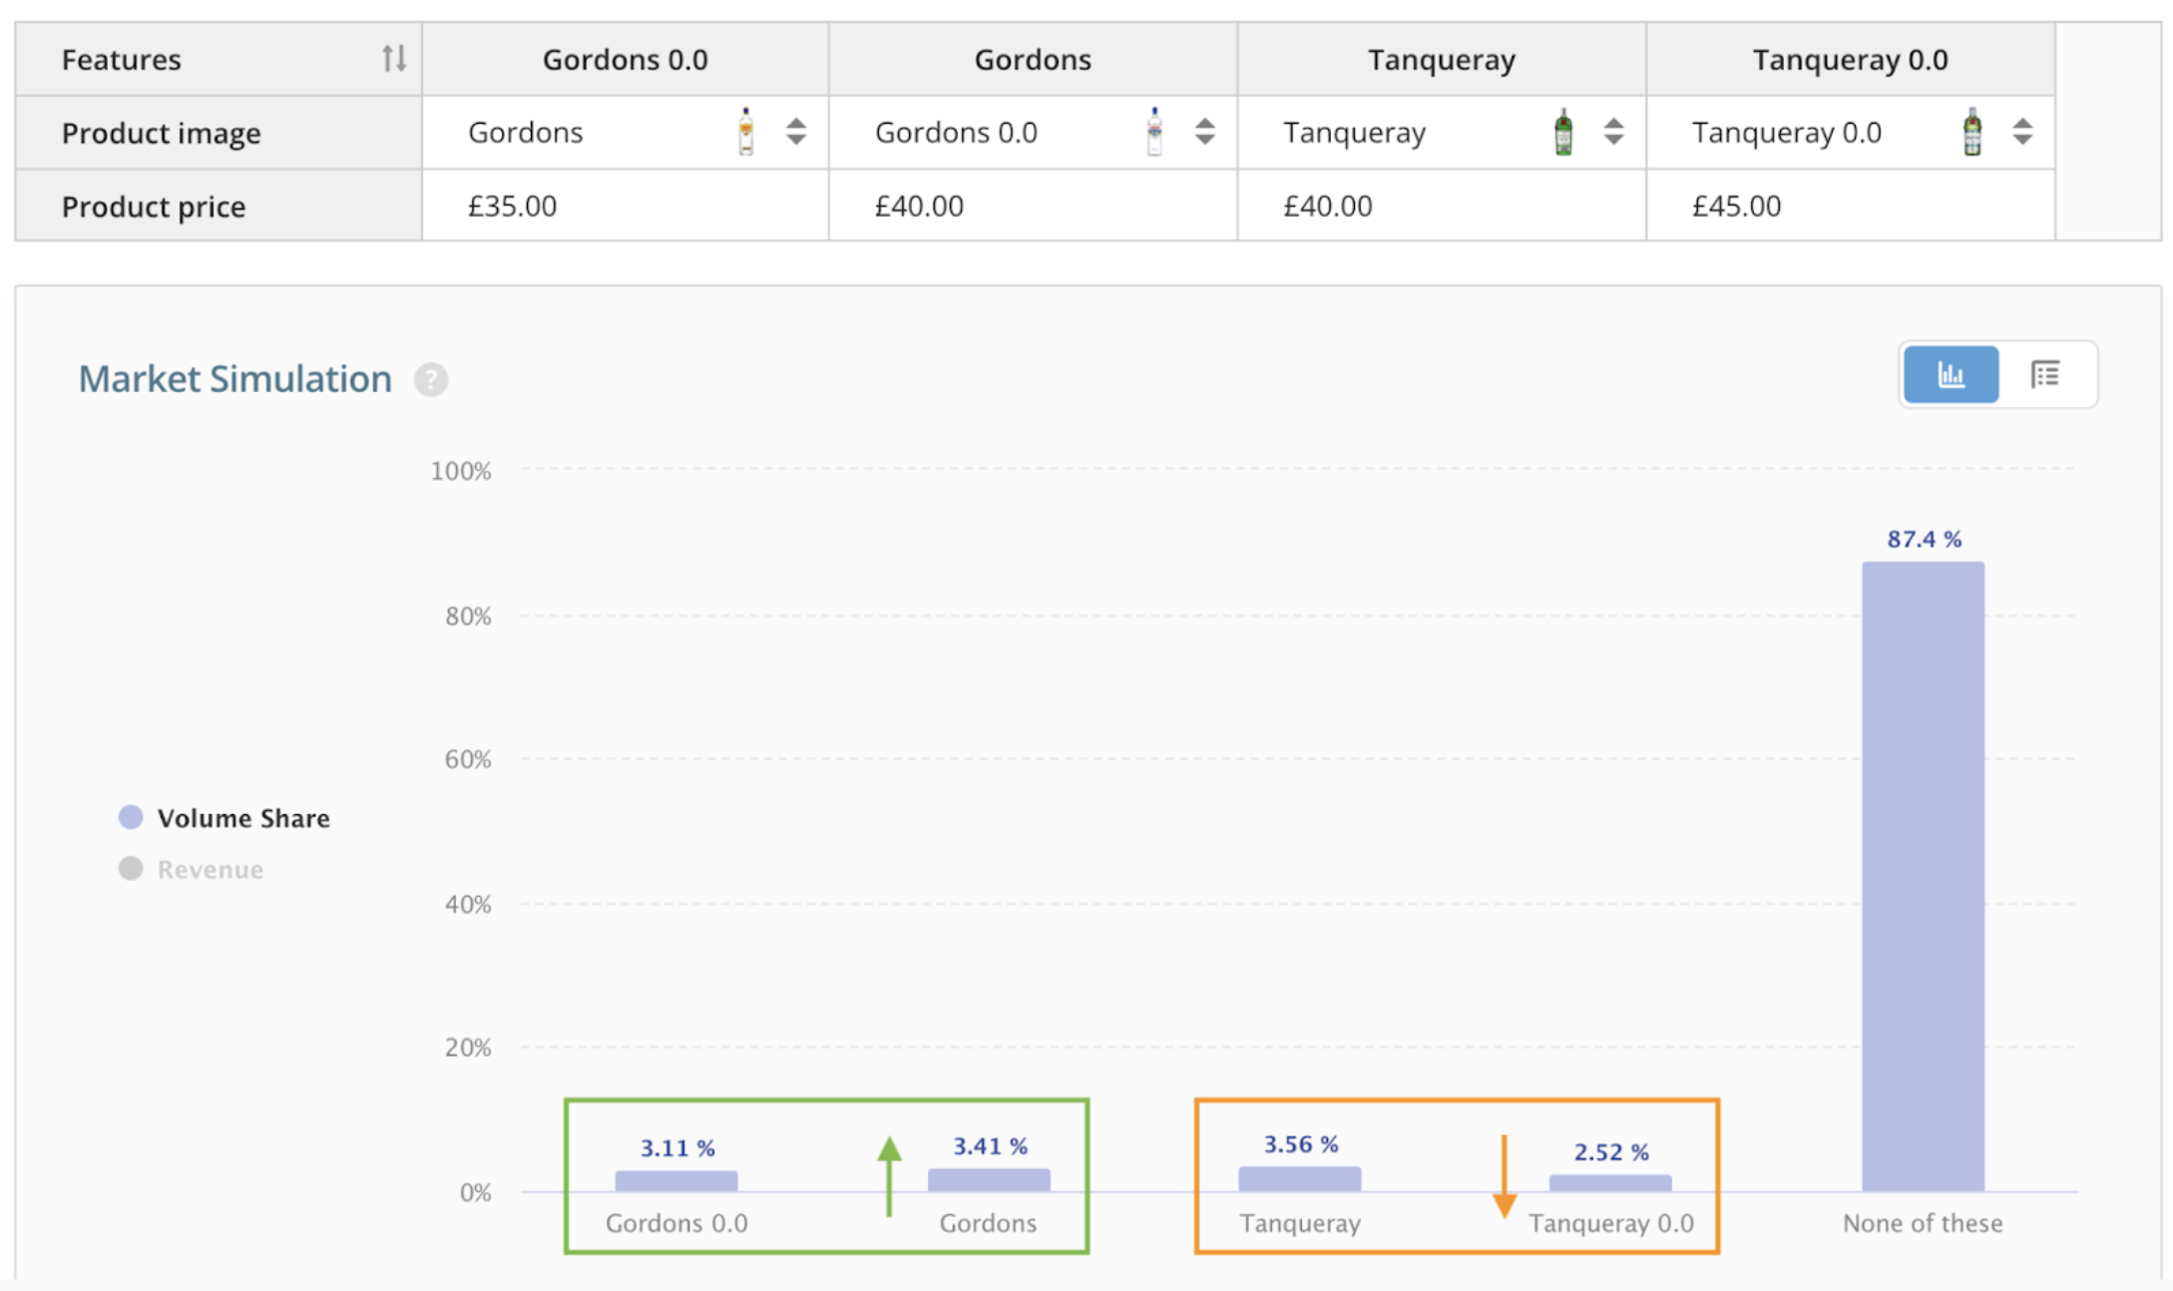Click the None of these axis label

click(x=1923, y=1223)
